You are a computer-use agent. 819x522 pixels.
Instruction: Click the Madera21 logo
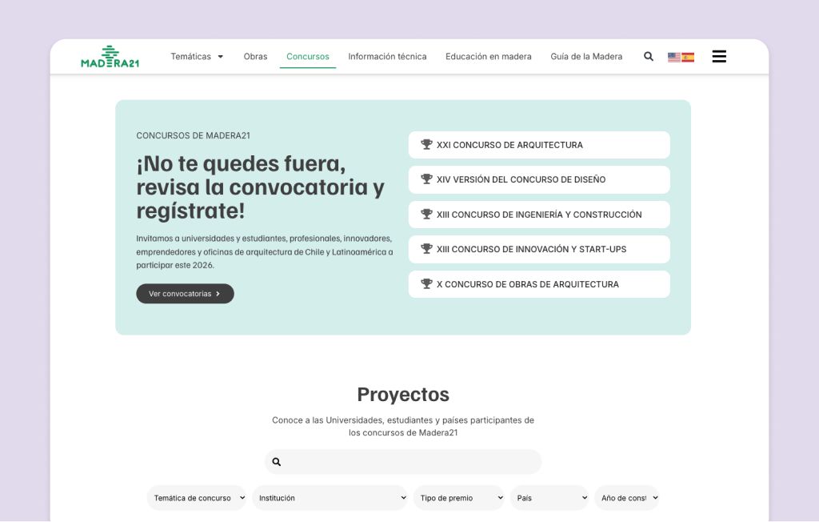click(x=110, y=57)
